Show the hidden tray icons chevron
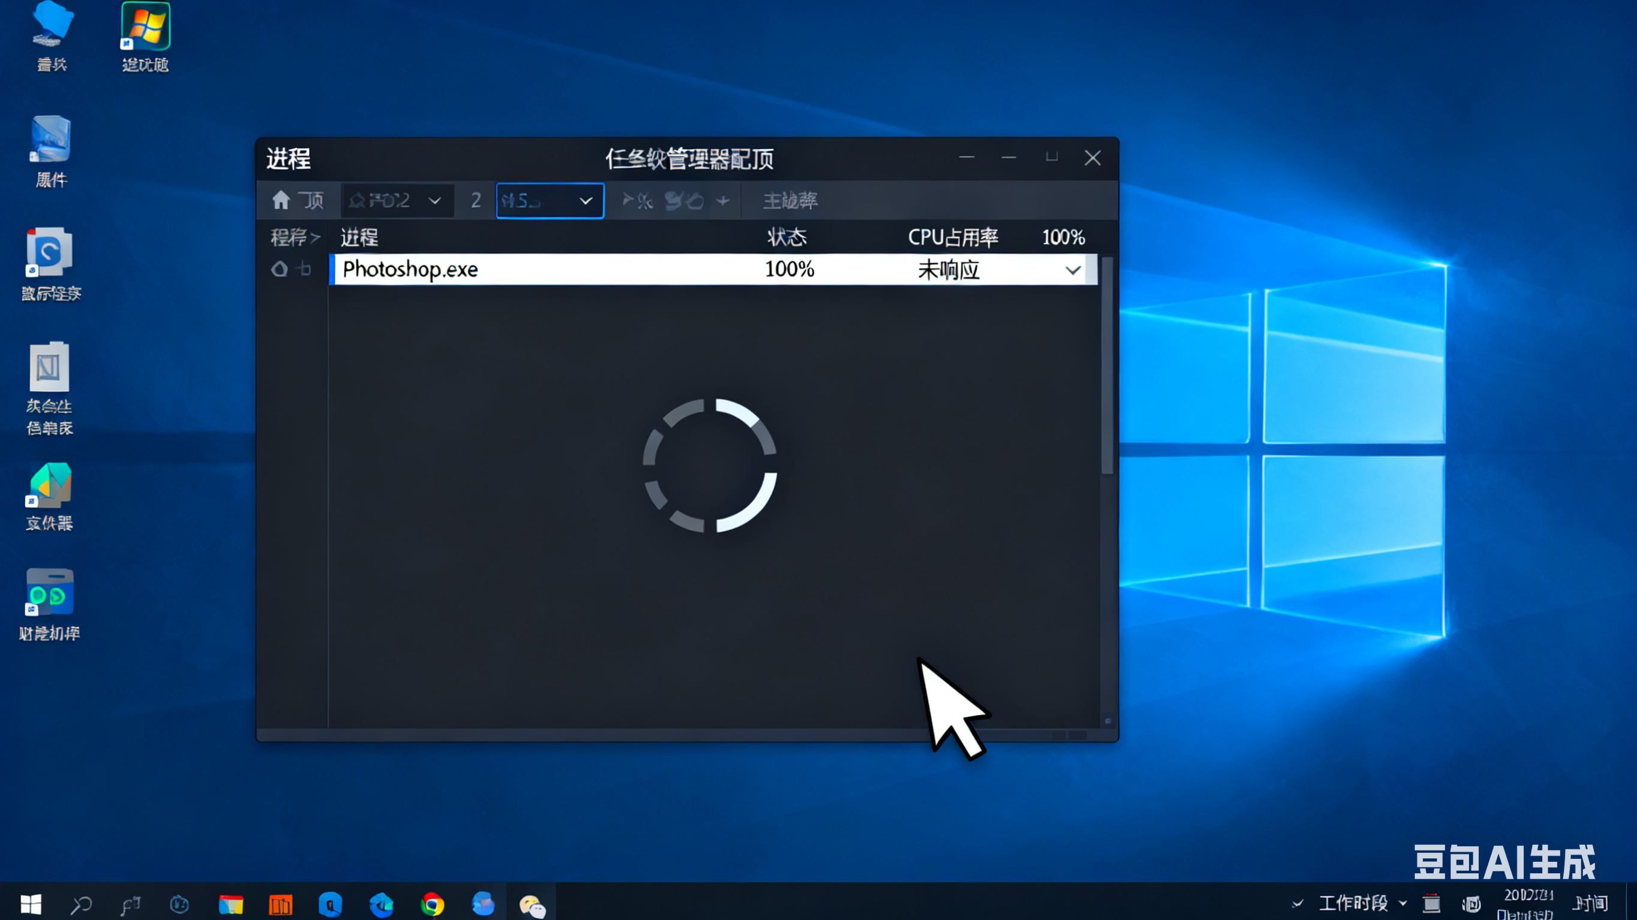This screenshot has height=920, width=1637. tap(1298, 903)
